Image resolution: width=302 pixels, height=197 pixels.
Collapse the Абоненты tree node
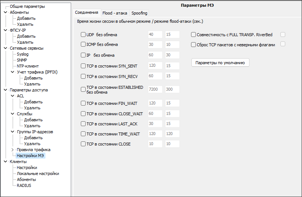tap(5, 12)
